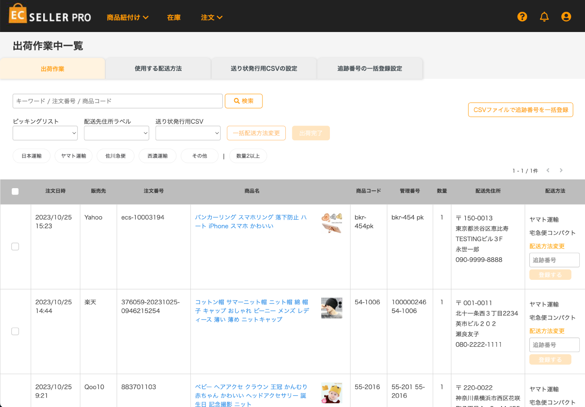585x407 pixels.
Task: Click the keyword search input field
Action: coord(118,101)
